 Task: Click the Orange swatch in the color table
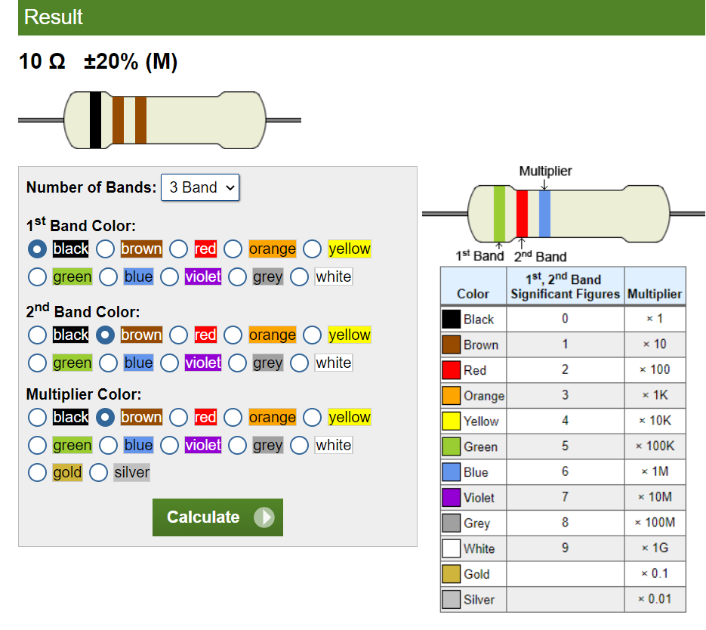[x=451, y=396]
